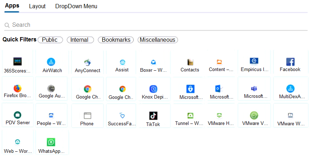310x156 pixels.
Task: Open the 365Scores app tile
Action: (x=18, y=62)
